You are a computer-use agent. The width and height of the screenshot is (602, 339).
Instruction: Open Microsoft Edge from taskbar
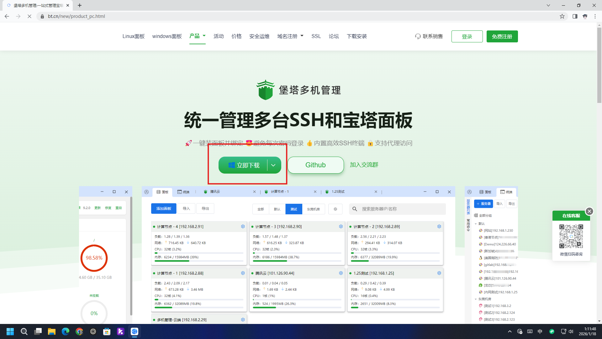click(x=66, y=331)
